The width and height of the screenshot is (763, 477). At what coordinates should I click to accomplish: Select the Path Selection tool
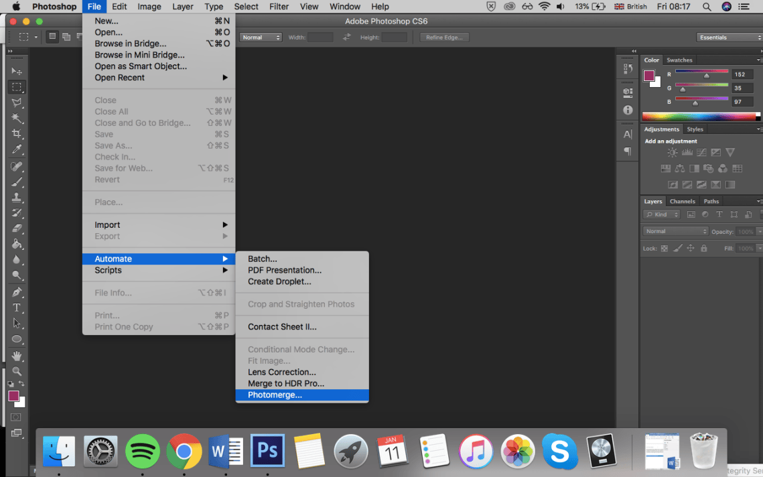pos(17,323)
